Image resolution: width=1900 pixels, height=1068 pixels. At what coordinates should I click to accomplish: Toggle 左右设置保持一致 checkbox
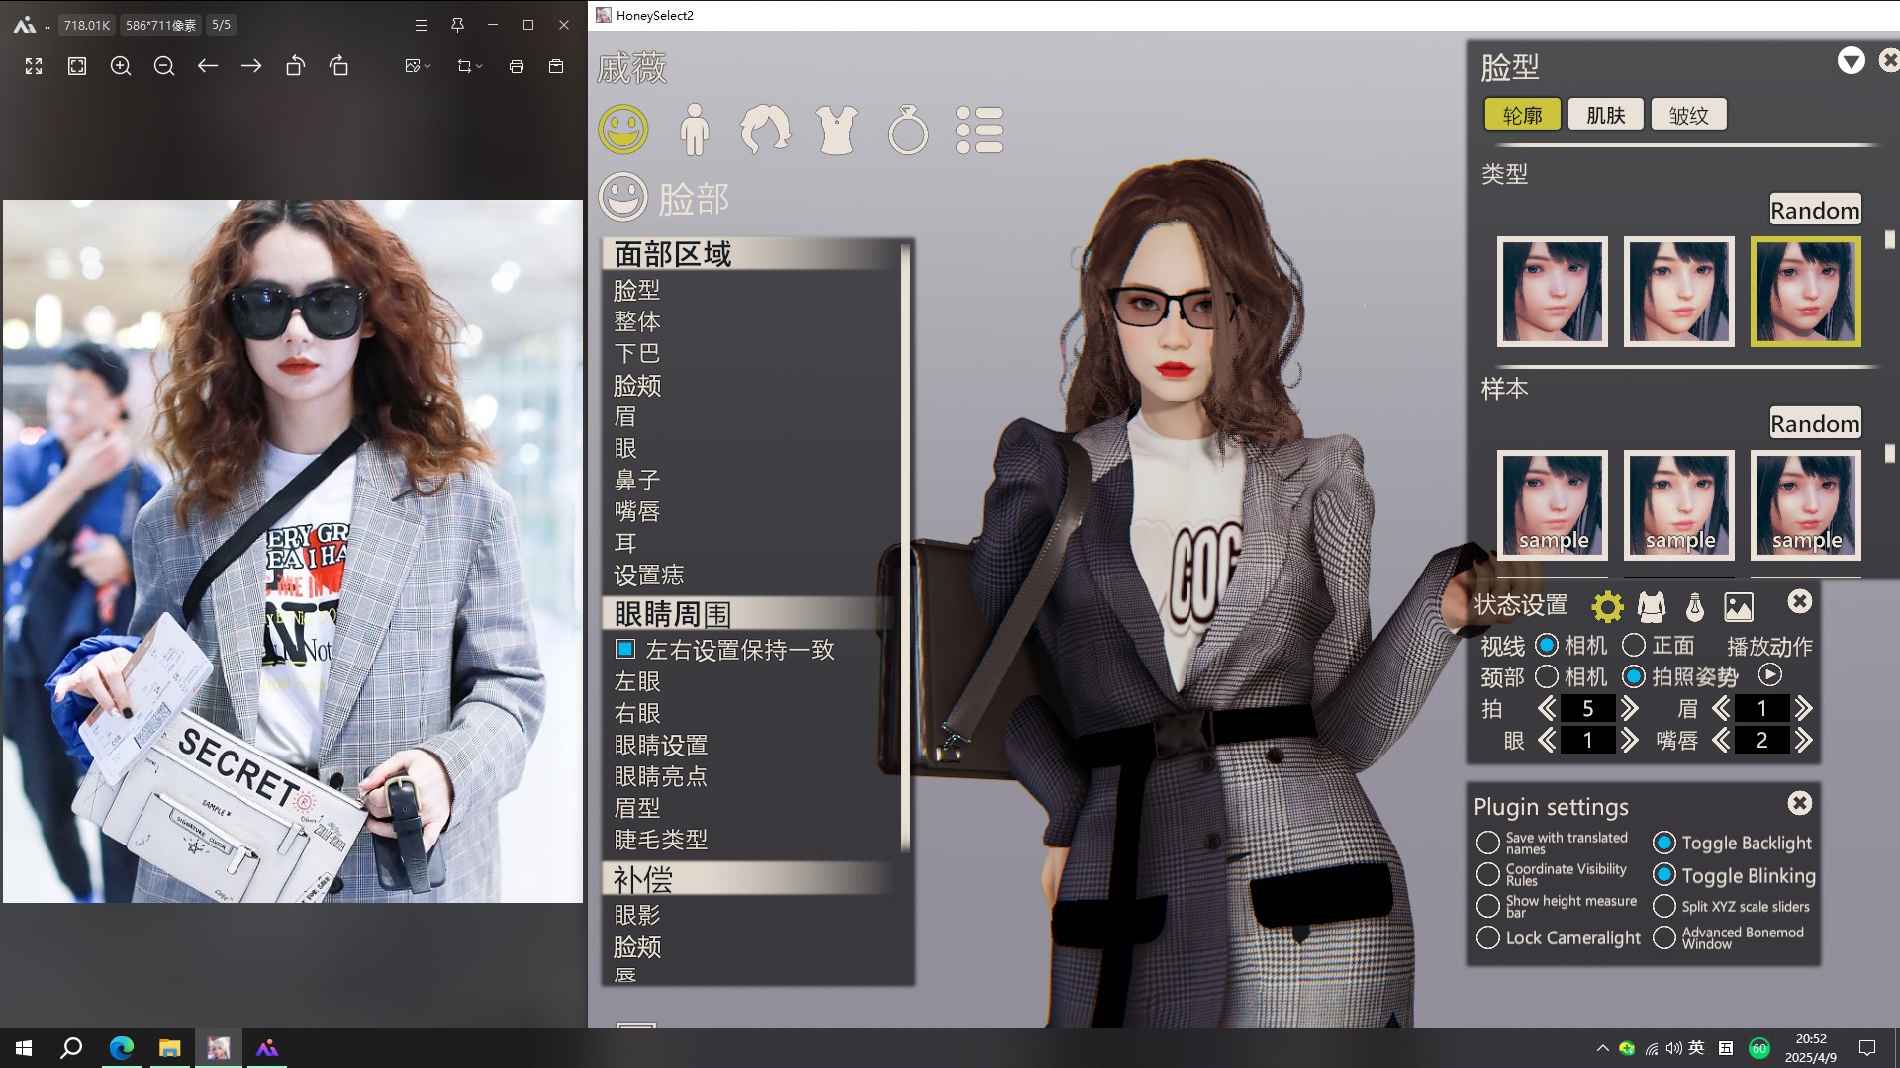tap(624, 650)
